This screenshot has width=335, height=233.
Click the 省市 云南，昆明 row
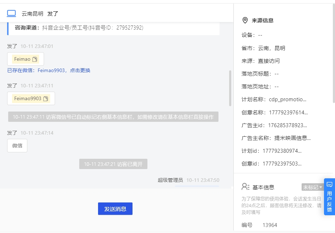pyautogui.click(x=264, y=48)
